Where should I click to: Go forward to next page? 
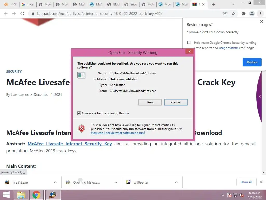click(14, 14)
